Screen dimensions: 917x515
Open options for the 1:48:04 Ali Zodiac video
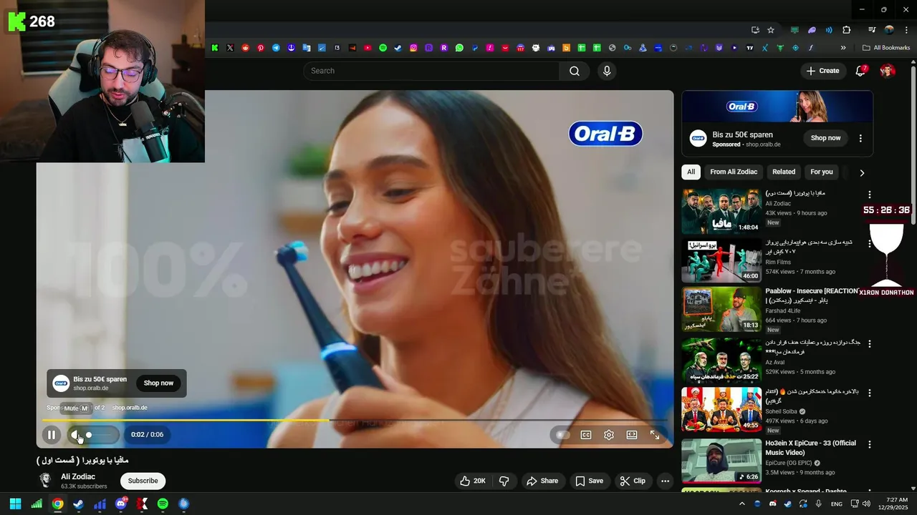(870, 195)
